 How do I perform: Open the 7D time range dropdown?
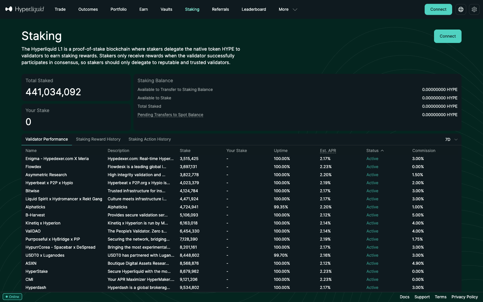coord(451,140)
